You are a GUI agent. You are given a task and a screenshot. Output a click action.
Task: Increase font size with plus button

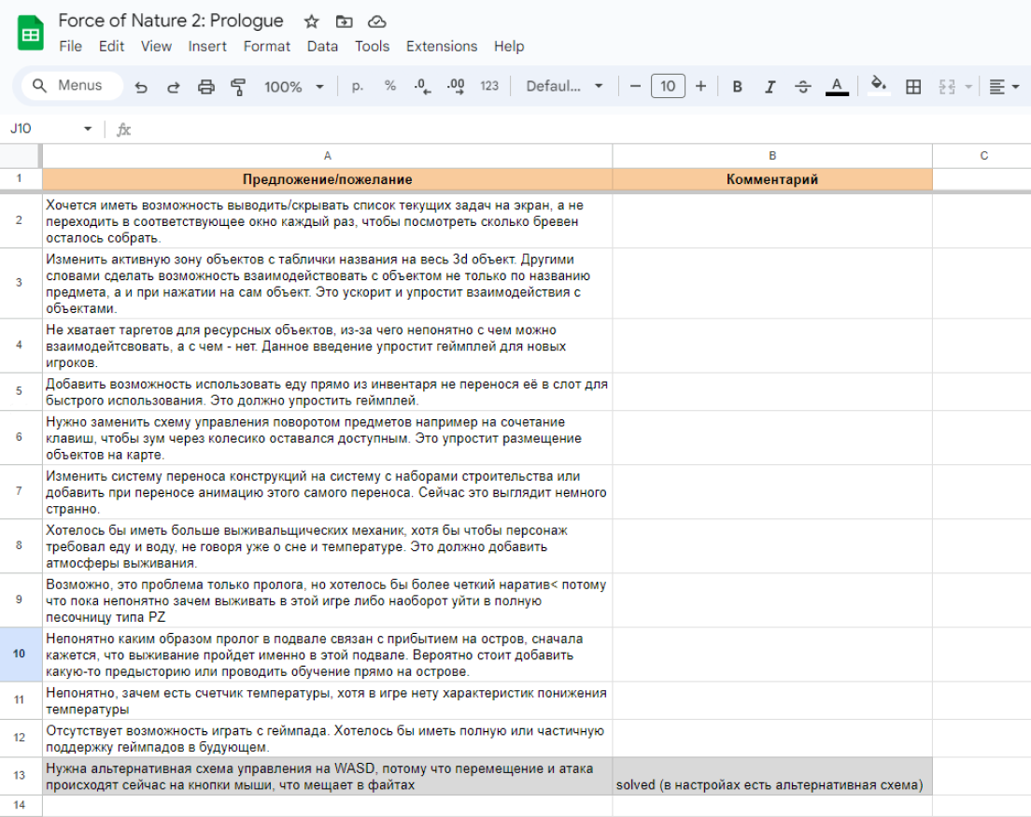tap(700, 86)
